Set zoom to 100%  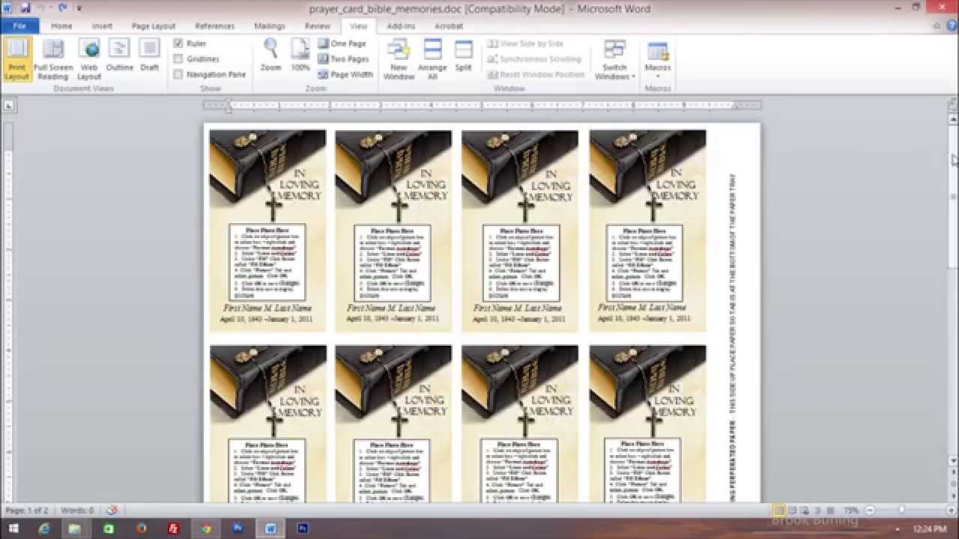tap(300, 55)
